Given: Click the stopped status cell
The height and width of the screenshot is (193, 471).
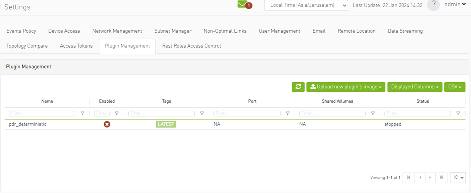Looking at the screenshot, I should 393,124.
